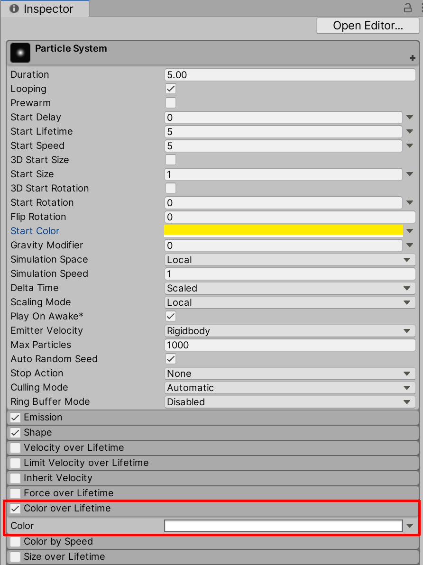Open the Stop Action dropdown
This screenshot has width=423, height=565.
(289, 373)
